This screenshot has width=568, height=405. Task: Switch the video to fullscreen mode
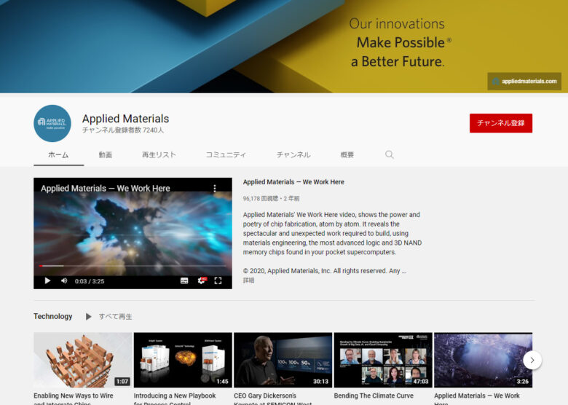(x=218, y=280)
